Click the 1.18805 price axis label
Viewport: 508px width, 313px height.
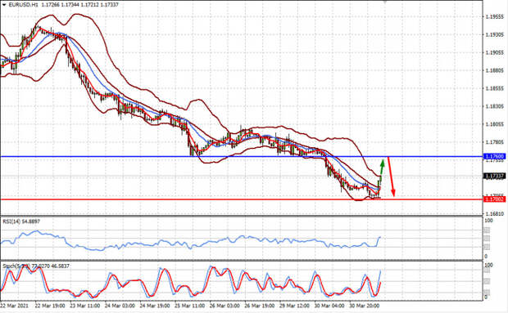coord(495,70)
